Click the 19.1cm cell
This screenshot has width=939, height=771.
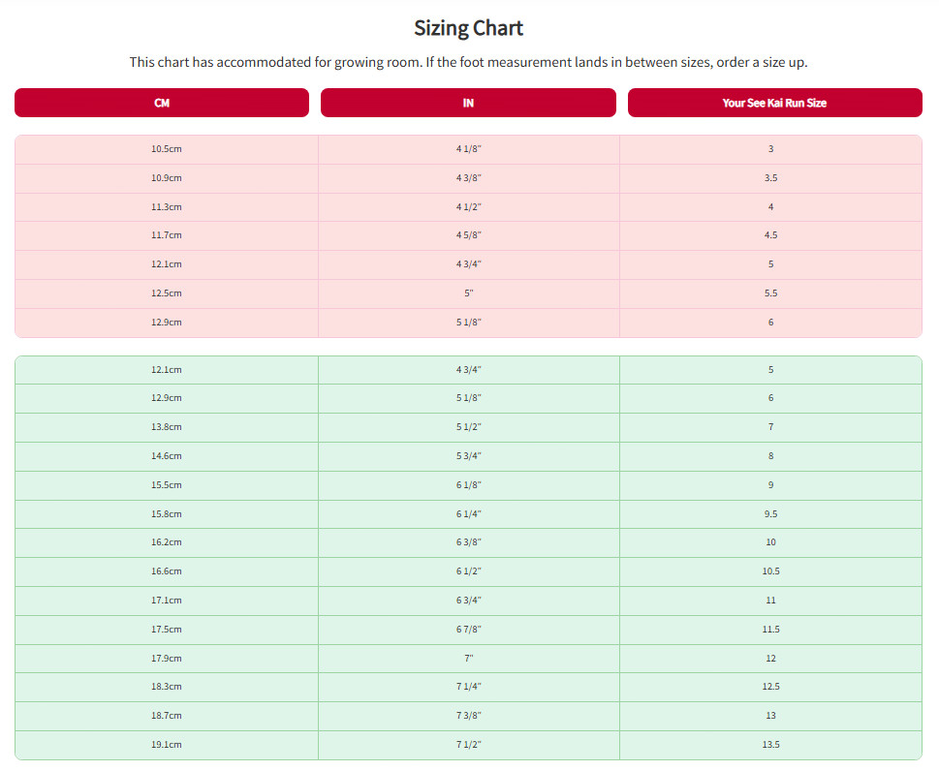tap(167, 745)
